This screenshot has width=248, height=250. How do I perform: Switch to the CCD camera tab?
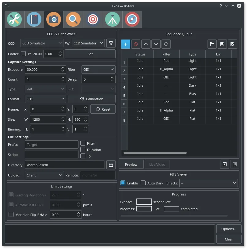[x=54, y=19]
